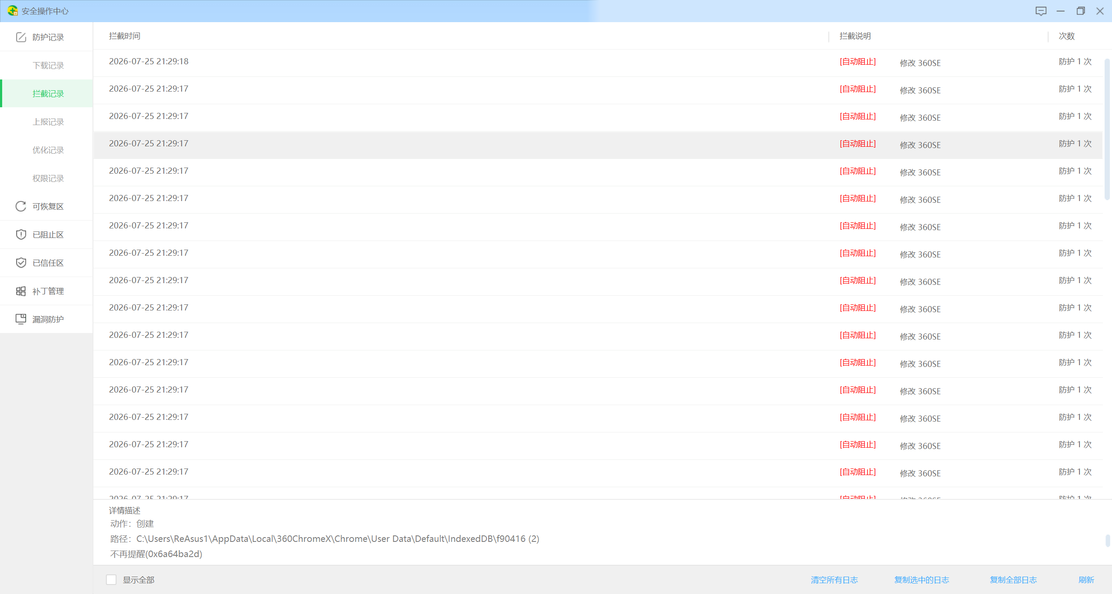The width and height of the screenshot is (1112, 594).
Task: Click 清空所有日志 link
Action: 834,580
